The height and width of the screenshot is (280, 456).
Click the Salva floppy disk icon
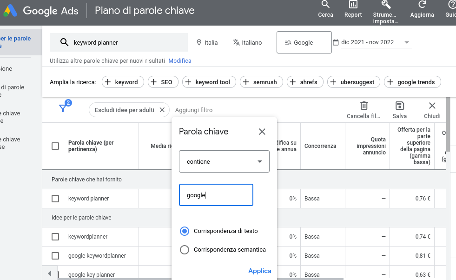[400, 106]
